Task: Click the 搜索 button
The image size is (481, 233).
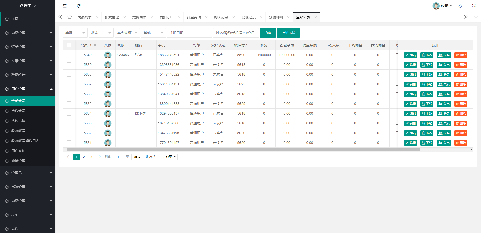Action: tap(268, 33)
